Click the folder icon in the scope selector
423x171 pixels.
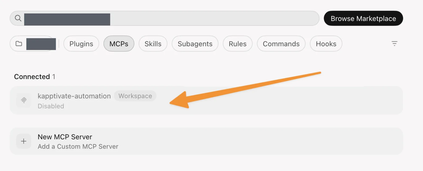[x=19, y=44]
